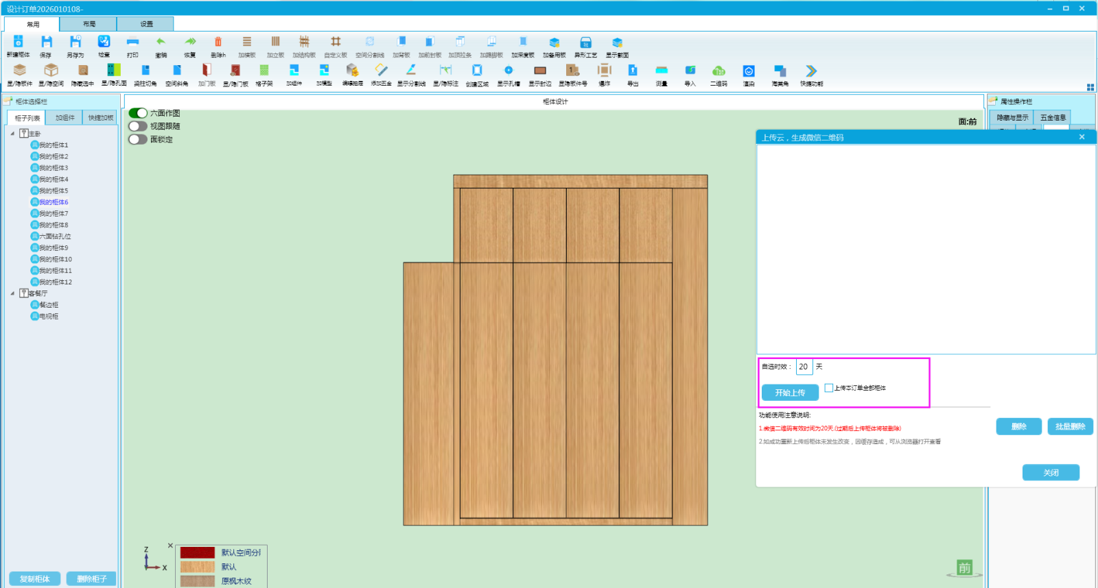Click the 新建柜体 new cabinet icon
This screenshot has width=1098, height=588.
coord(19,42)
